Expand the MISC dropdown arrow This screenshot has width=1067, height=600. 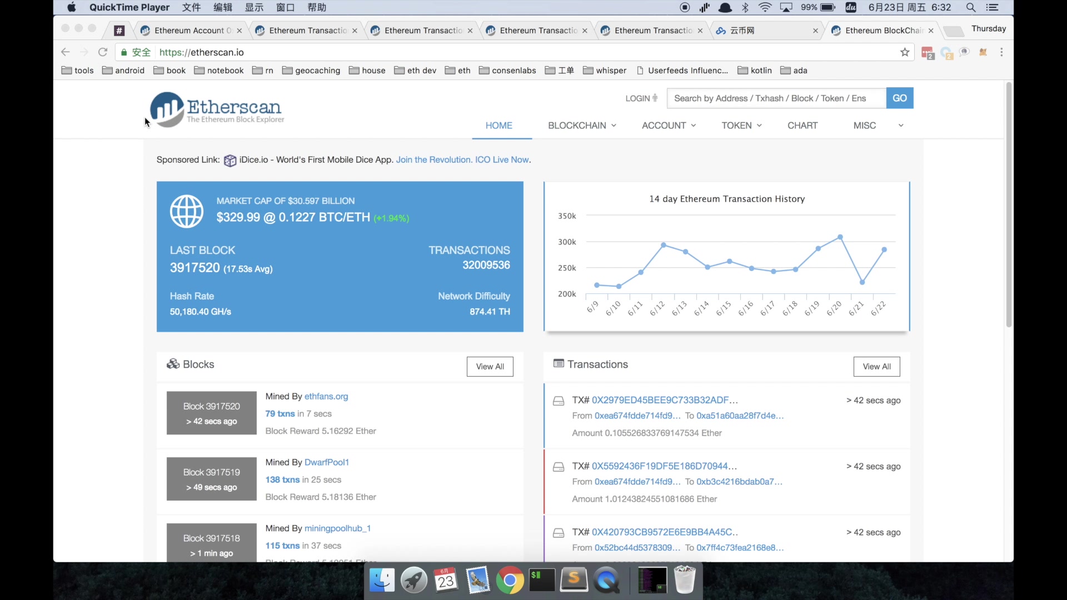click(x=901, y=126)
